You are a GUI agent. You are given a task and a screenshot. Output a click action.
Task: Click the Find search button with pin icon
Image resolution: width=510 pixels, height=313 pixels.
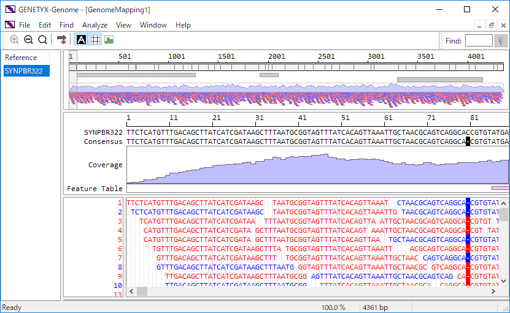coord(501,41)
